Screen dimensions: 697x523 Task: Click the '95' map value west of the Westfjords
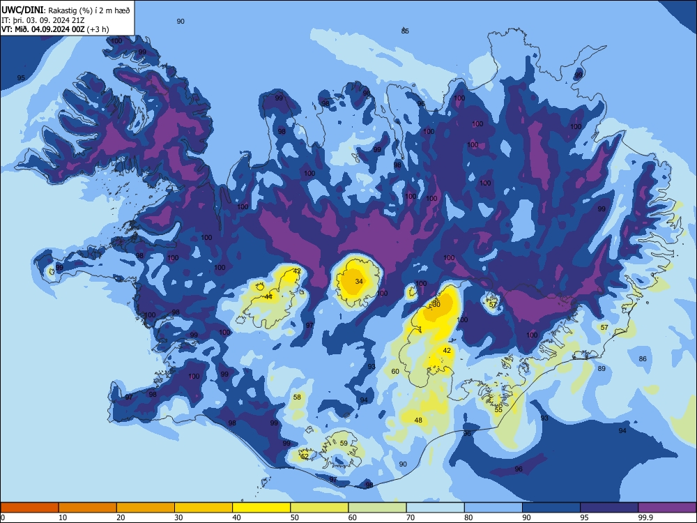tap(21, 78)
